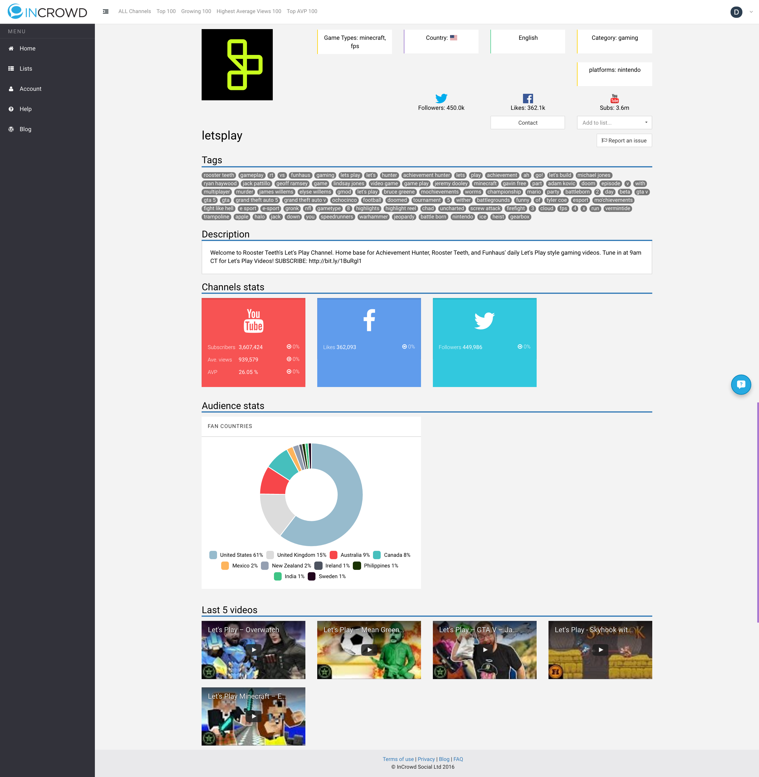Click the Twitter icon above Followers count
Screen dimensions: 759x777
point(441,98)
